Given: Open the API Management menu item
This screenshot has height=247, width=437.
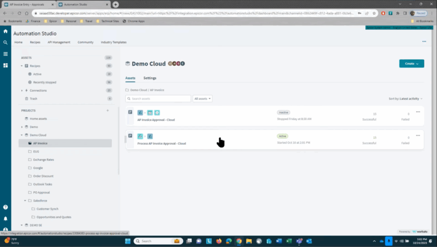Looking at the screenshot, I should 59,42.
